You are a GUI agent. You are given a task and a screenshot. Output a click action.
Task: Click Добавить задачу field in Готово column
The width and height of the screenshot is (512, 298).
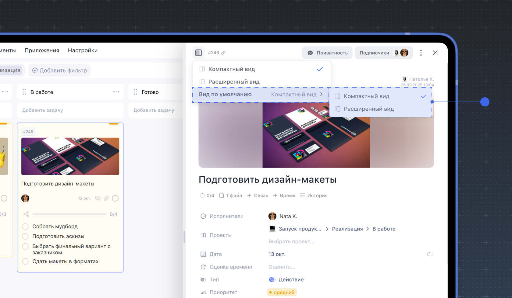tap(154, 110)
